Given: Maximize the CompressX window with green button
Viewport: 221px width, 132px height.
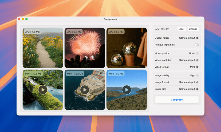Looking at the screenshot, I should tap(26, 19).
